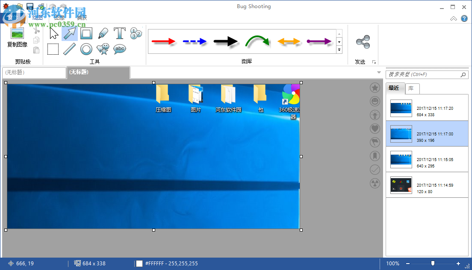Click the flag tag icon
The image size is (472, 270).
375,142
